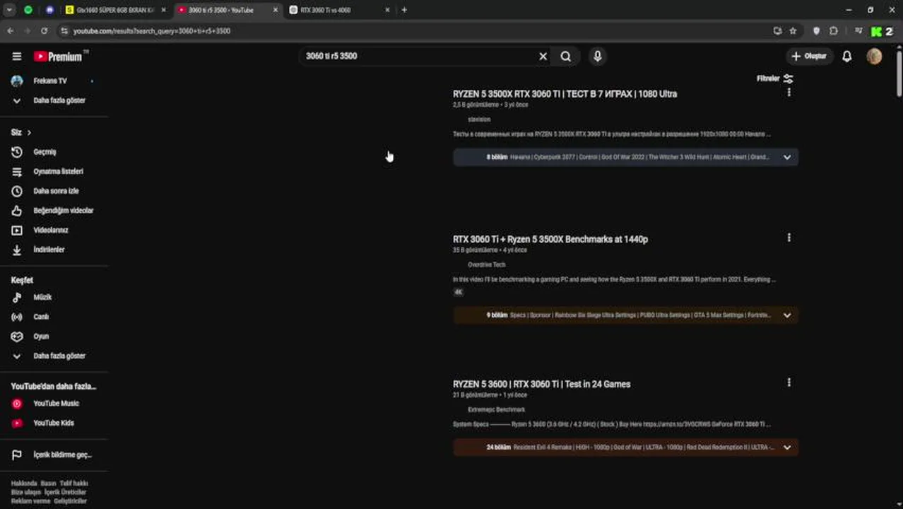Click the pinned green Spotify tab

[28, 10]
